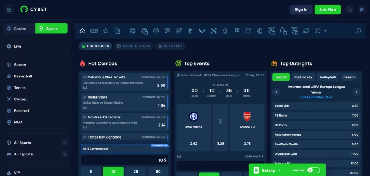The width and height of the screenshot is (370, 176).
Task: Select the basketball icon in sports bar
Action: point(156,31)
